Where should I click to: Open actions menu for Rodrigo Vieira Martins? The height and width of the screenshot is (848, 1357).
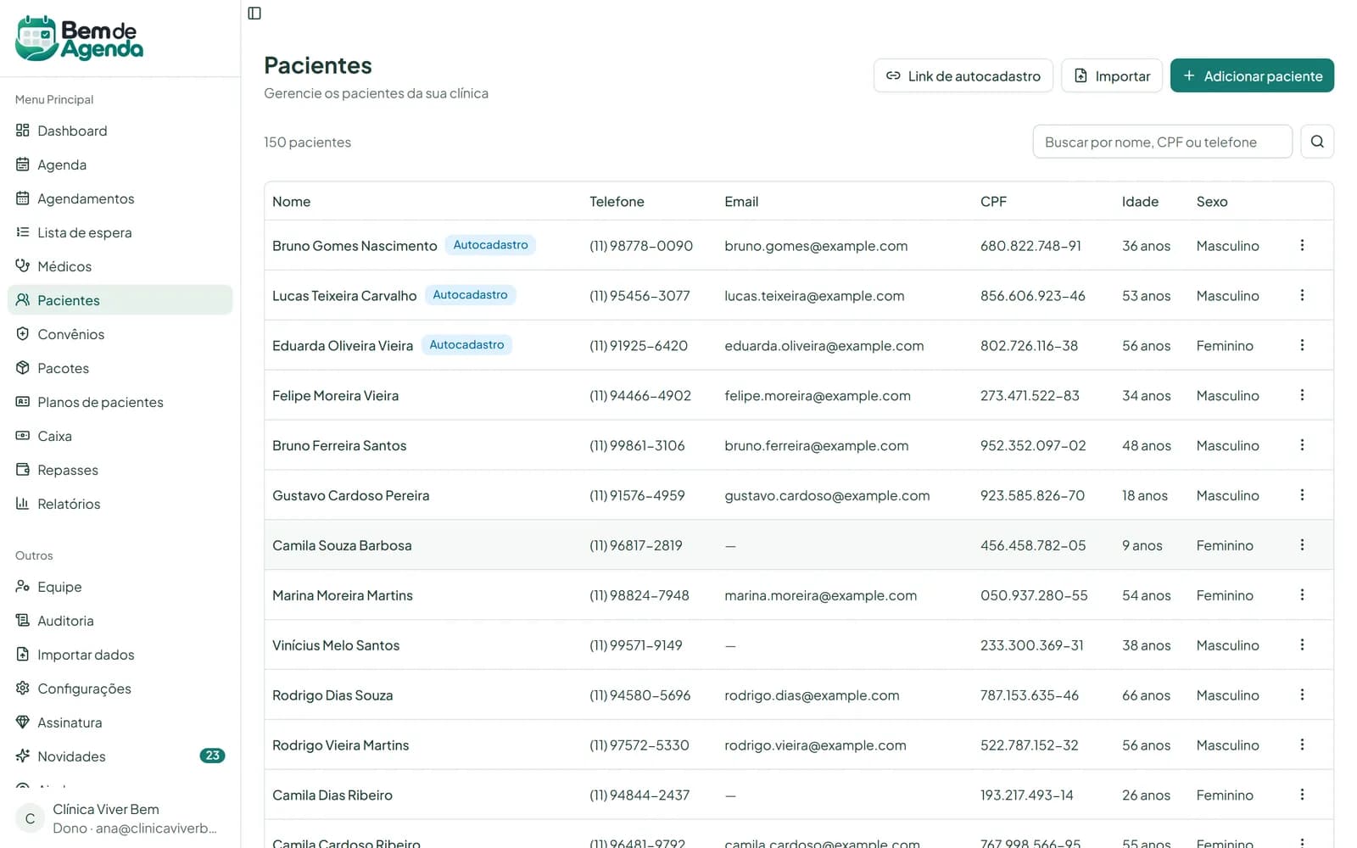1302,745
